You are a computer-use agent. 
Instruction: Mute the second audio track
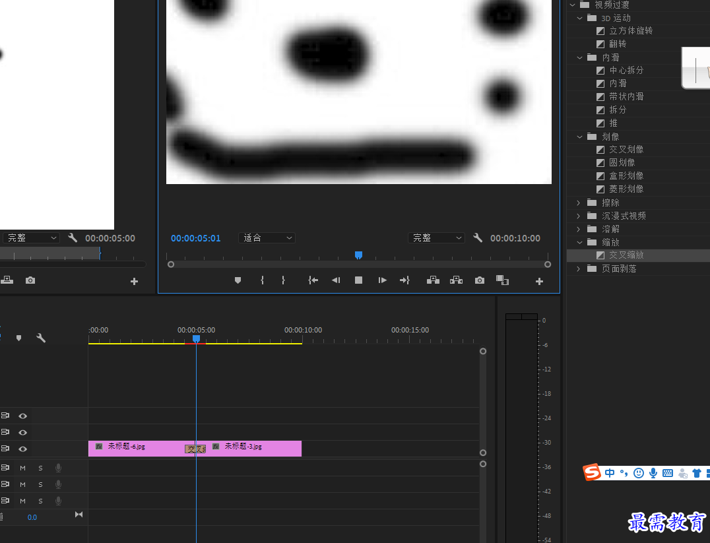tap(22, 484)
